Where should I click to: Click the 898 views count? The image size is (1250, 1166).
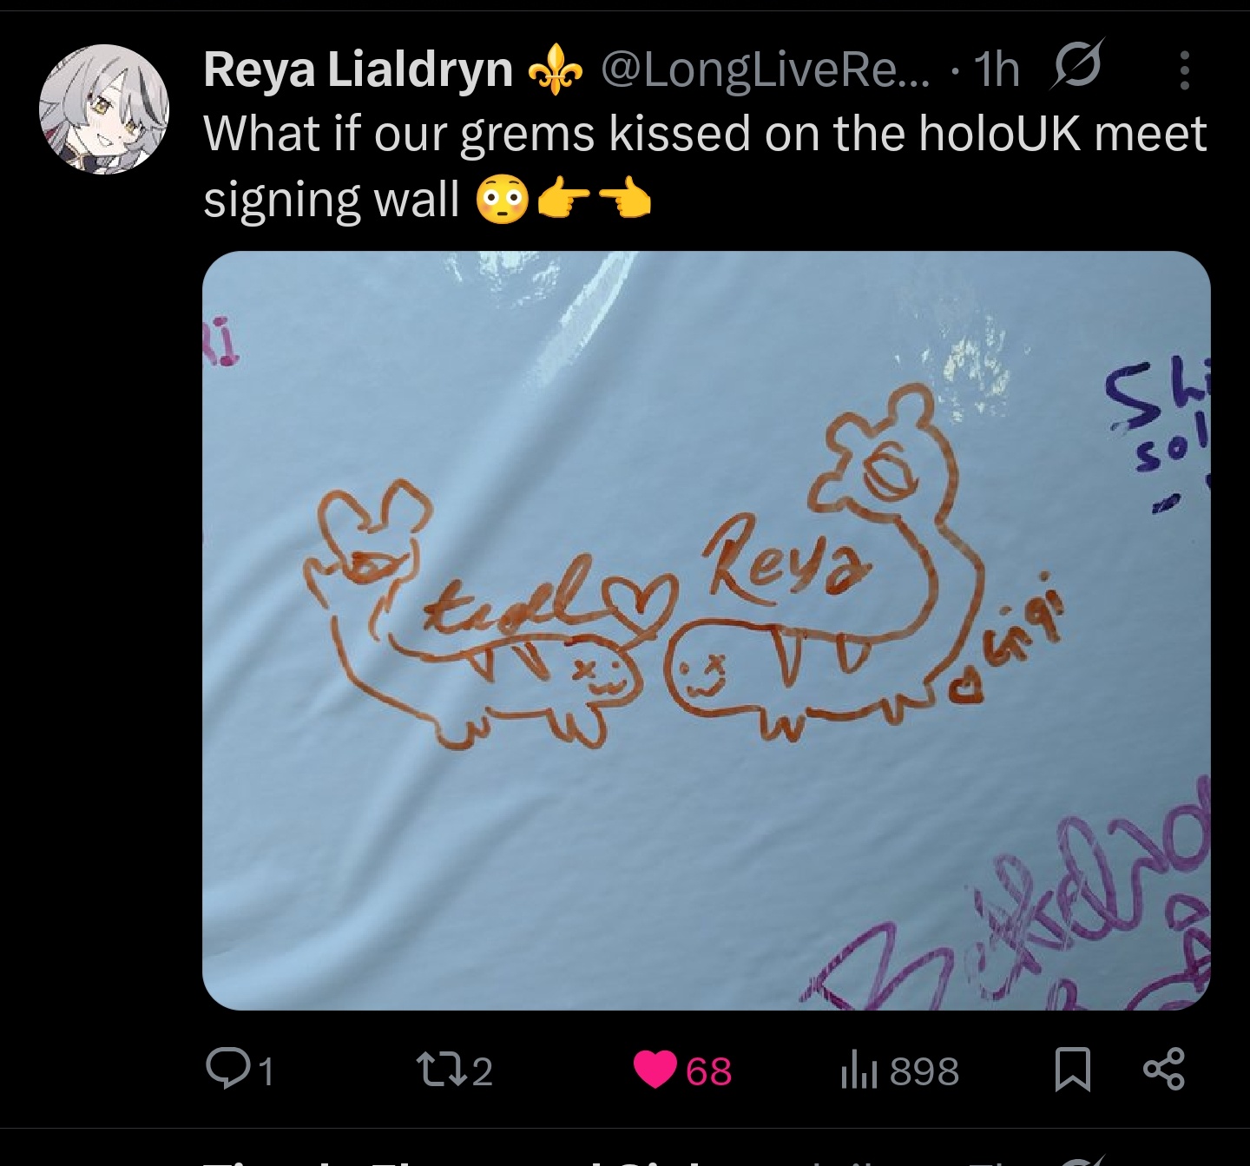(924, 1070)
